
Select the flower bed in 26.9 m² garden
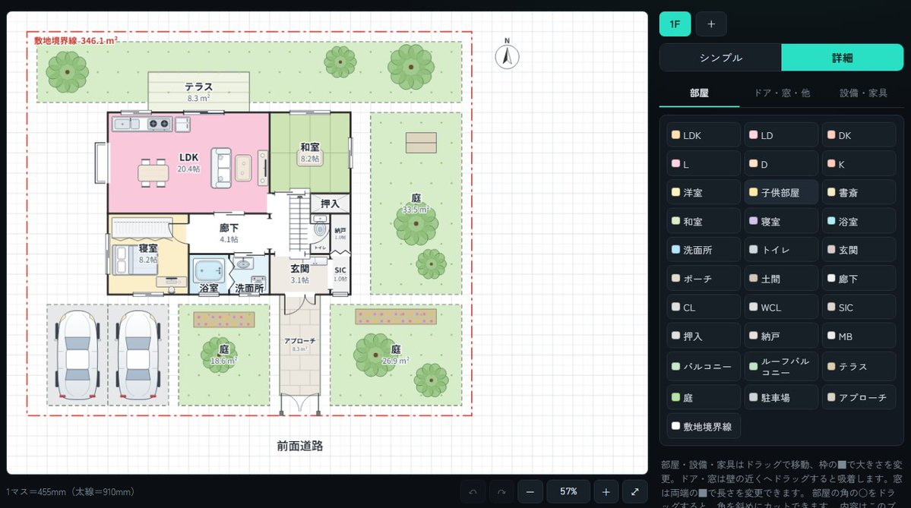tap(396, 317)
